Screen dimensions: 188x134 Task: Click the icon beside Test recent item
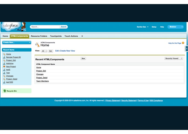(4, 73)
